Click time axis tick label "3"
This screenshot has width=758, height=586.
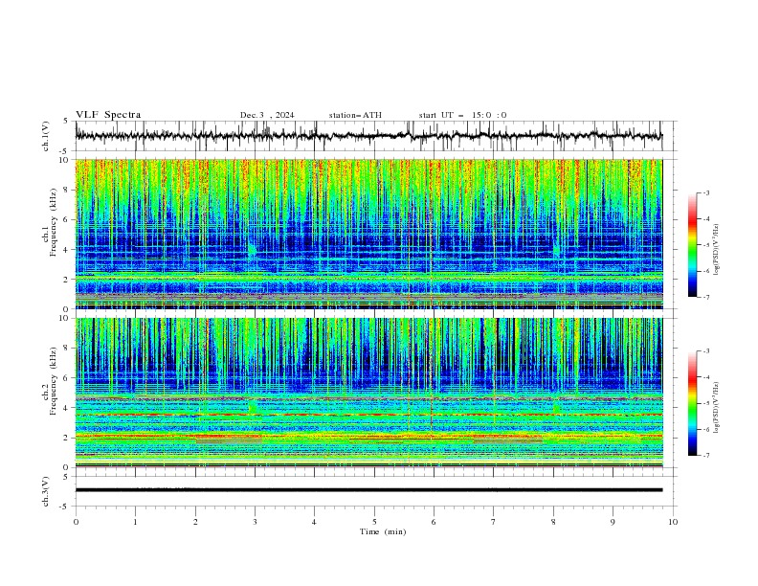coord(255,522)
